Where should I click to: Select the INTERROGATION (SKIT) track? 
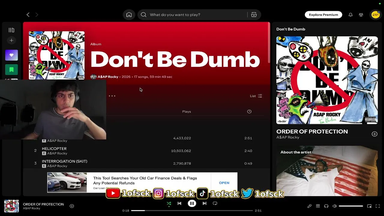[64, 161]
